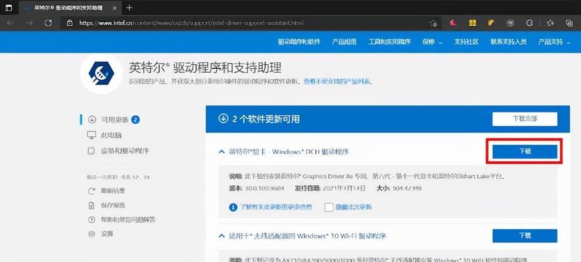Open the yellow grid extension icon
The height and width of the screenshot is (262, 581).
point(473,23)
